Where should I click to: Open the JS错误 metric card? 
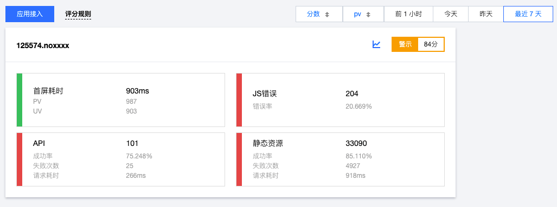point(340,100)
